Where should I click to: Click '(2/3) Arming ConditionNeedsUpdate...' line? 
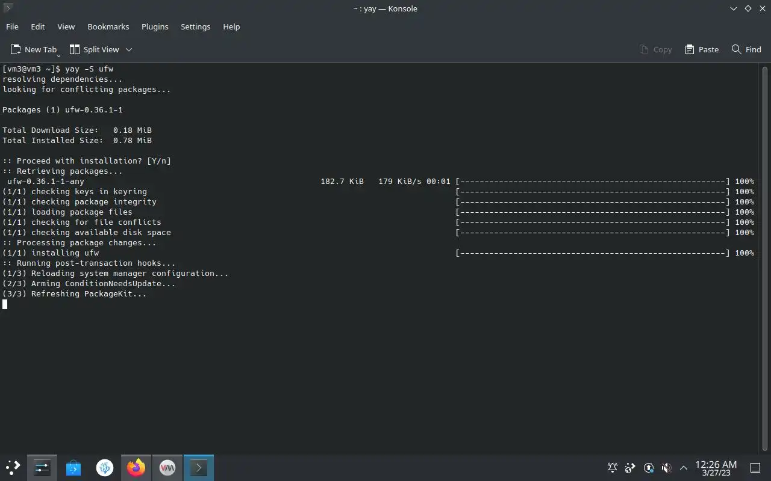[89, 283]
